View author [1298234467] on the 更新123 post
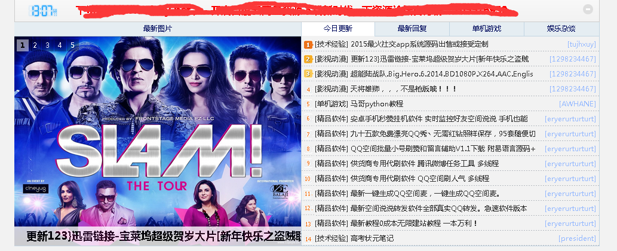 pyautogui.click(x=573, y=59)
